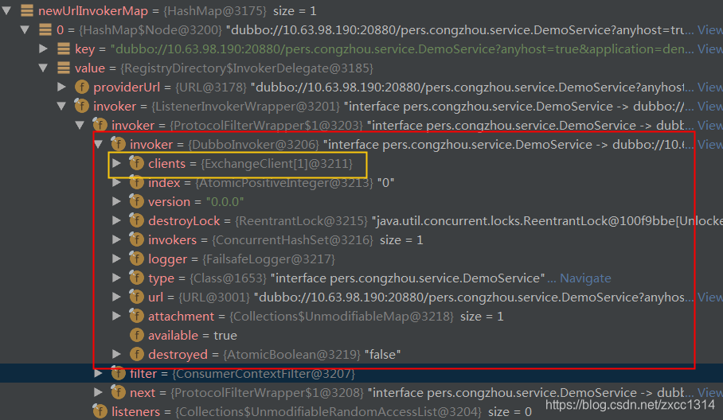Expand the url URL@3001 arrow
The height and width of the screenshot is (420, 723).
[117, 297]
